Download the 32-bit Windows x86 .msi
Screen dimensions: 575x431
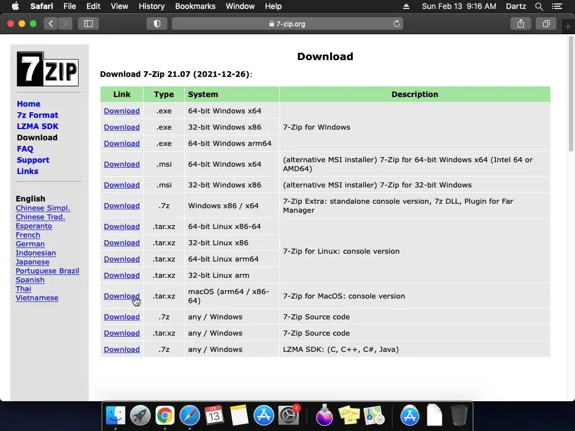(121, 185)
